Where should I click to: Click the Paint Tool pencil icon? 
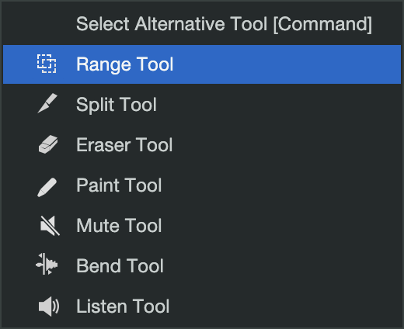coord(47,188)
